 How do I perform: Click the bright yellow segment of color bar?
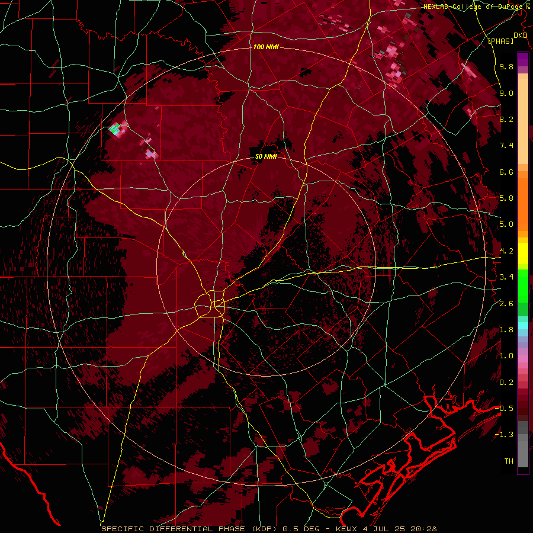pos(523,253)
